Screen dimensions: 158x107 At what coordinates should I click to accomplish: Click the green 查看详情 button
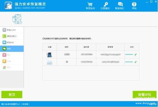[x=145, y=94]
